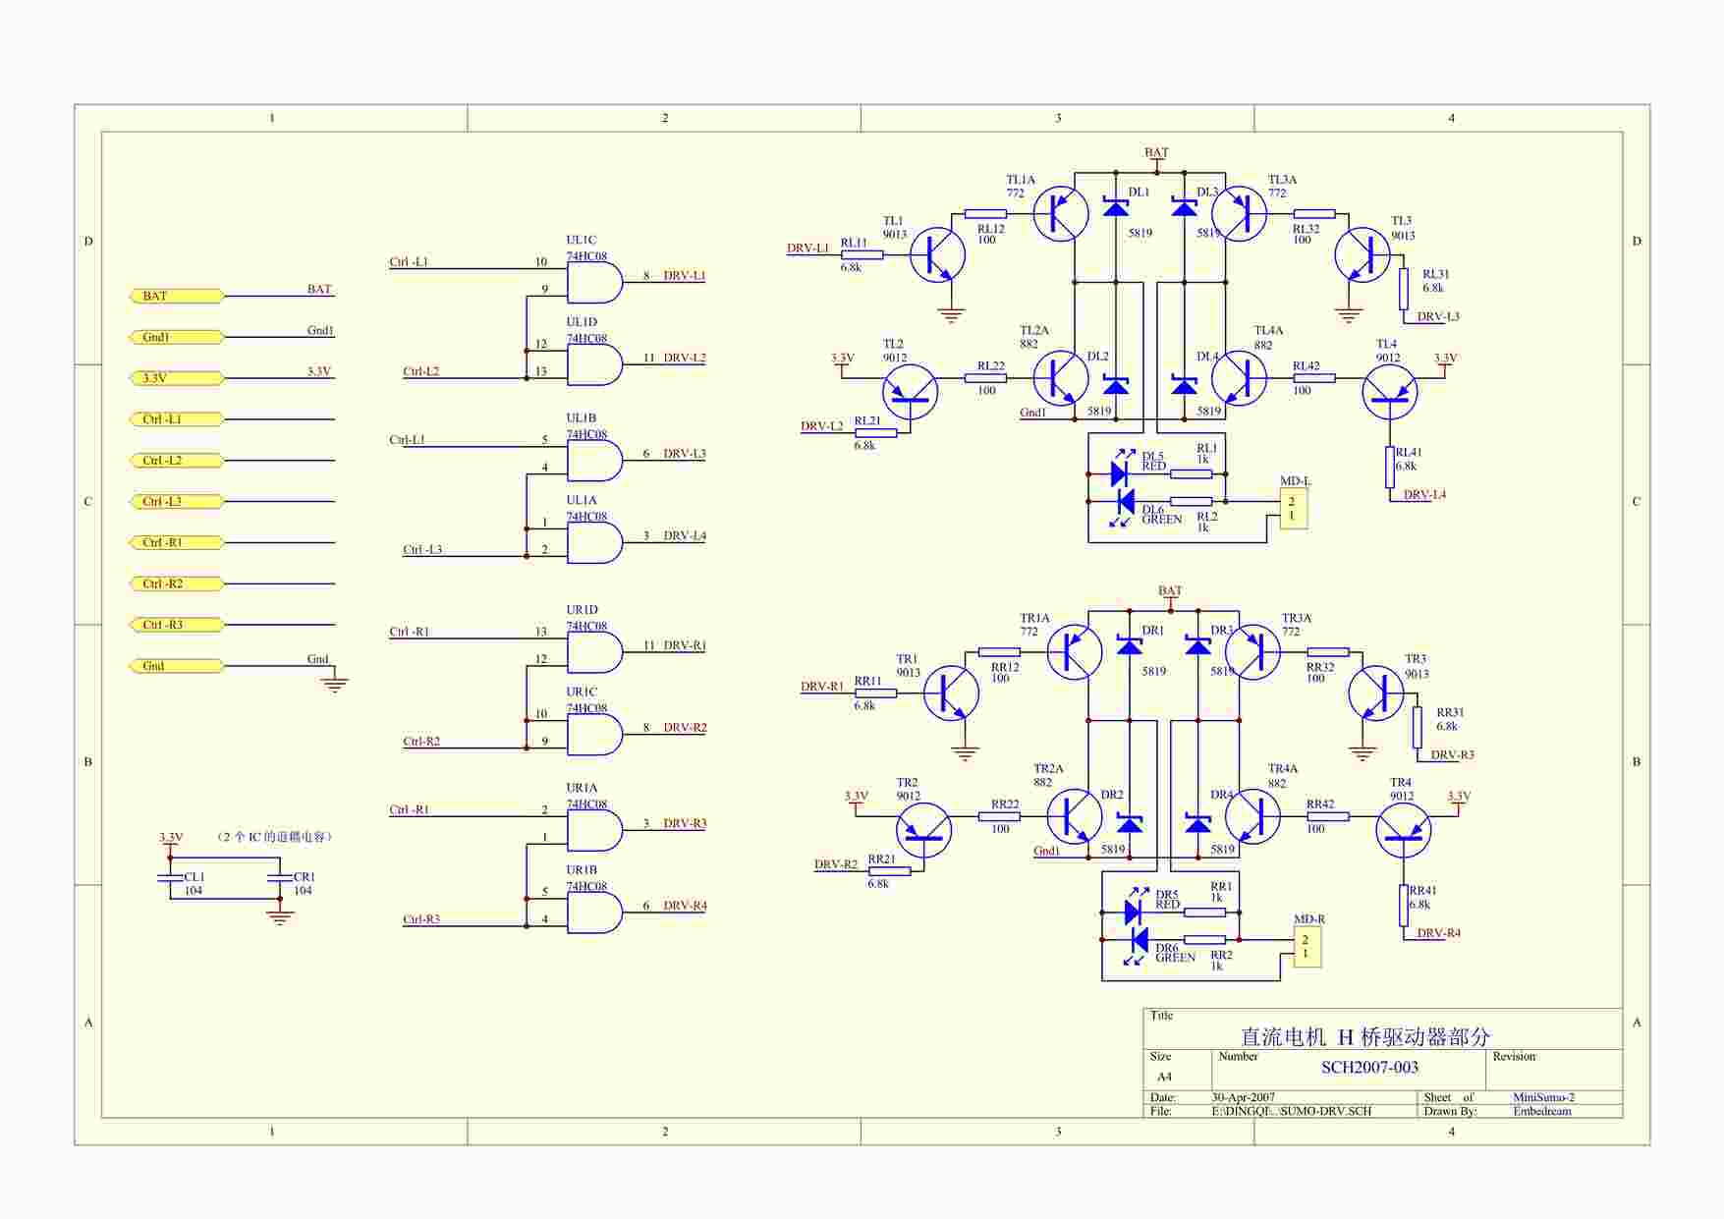1724x1219 pixels.
Task: Click the TL2A 882 transistor symbol
Action: point(1061,378)
